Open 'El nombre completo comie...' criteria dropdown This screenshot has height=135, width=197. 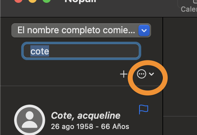click(81, 30)
